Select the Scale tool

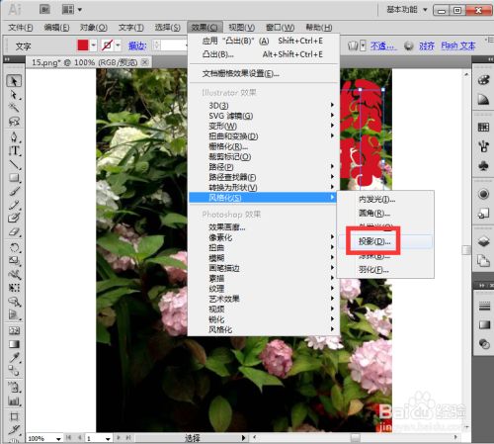14,260
